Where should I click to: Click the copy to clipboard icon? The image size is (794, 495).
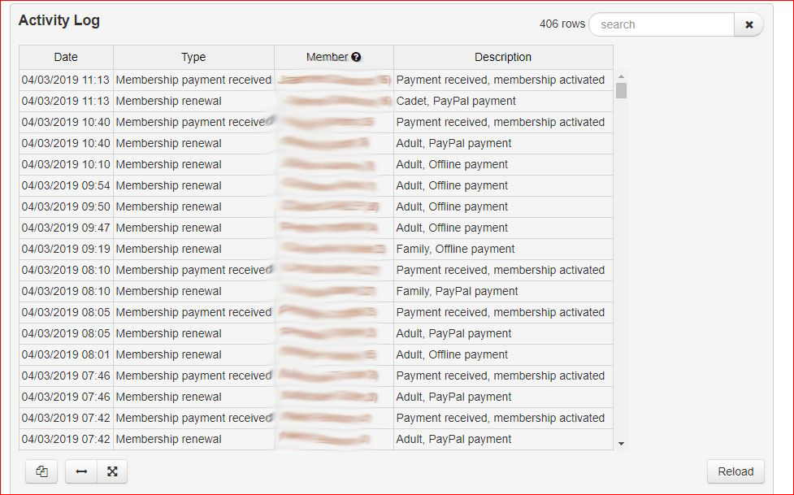point(41,471)
